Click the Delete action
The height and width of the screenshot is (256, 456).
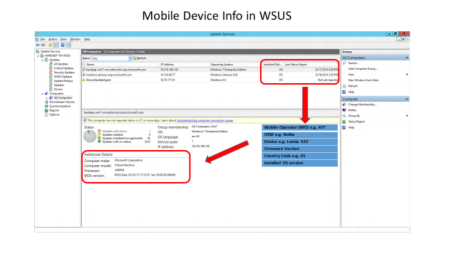click(x=352, y=110)
